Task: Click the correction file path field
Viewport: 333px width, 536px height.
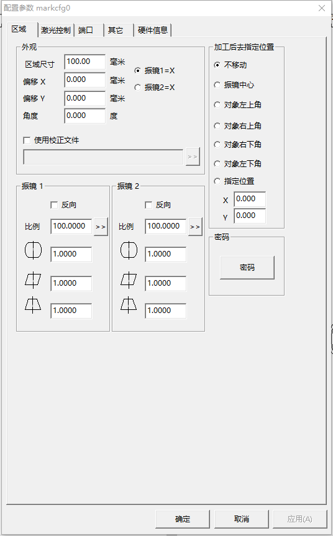Action: point(103,157)
